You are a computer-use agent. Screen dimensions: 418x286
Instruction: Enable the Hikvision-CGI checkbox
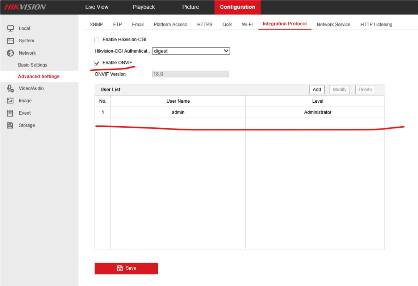coord(97,40)
